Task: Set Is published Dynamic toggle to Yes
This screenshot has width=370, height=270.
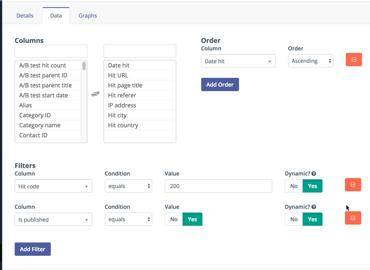Action: click(313, 219)
